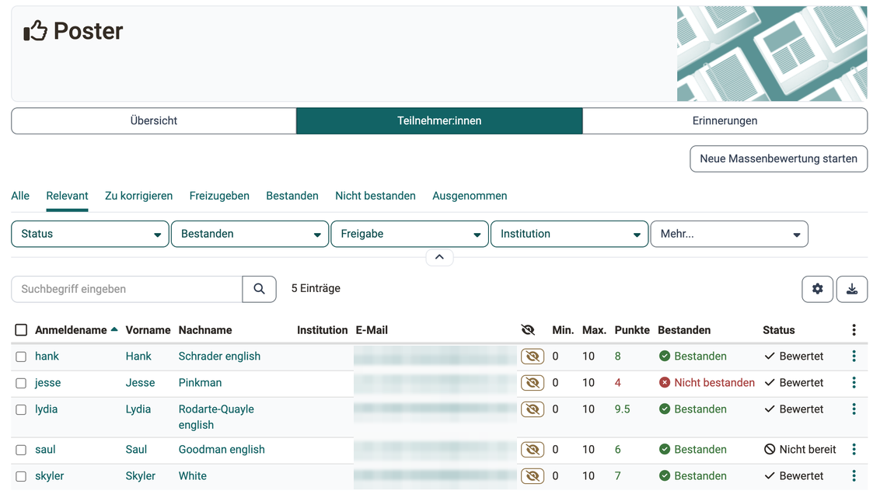Check the jesse row checkbox

click(x=21, y=383)
